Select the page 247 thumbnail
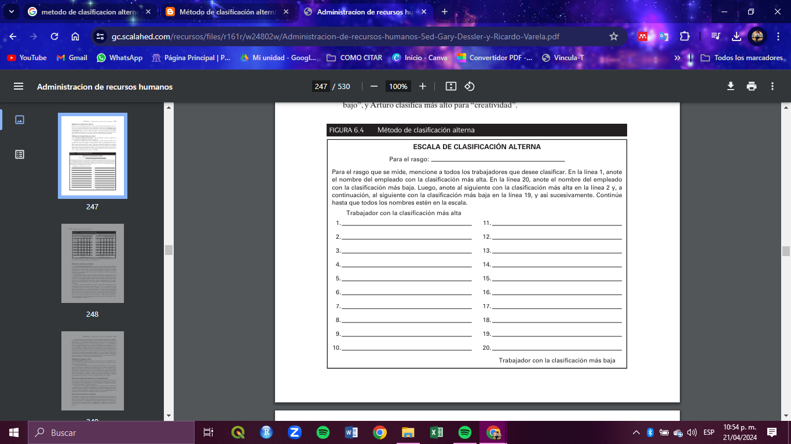 click(x=93, y=156)
